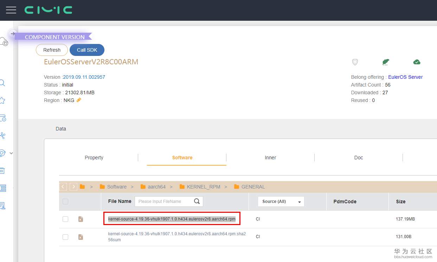Image resolution: width=437 pixels, height=262 pixels.
Task: Click the file name search magnifier
Action: (197, 201)
